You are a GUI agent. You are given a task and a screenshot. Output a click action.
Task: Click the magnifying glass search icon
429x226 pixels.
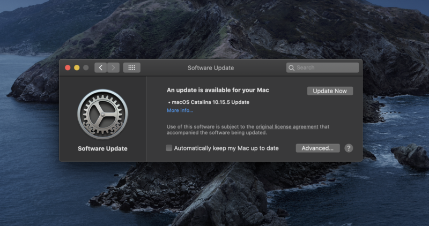[x=291, y=68]
